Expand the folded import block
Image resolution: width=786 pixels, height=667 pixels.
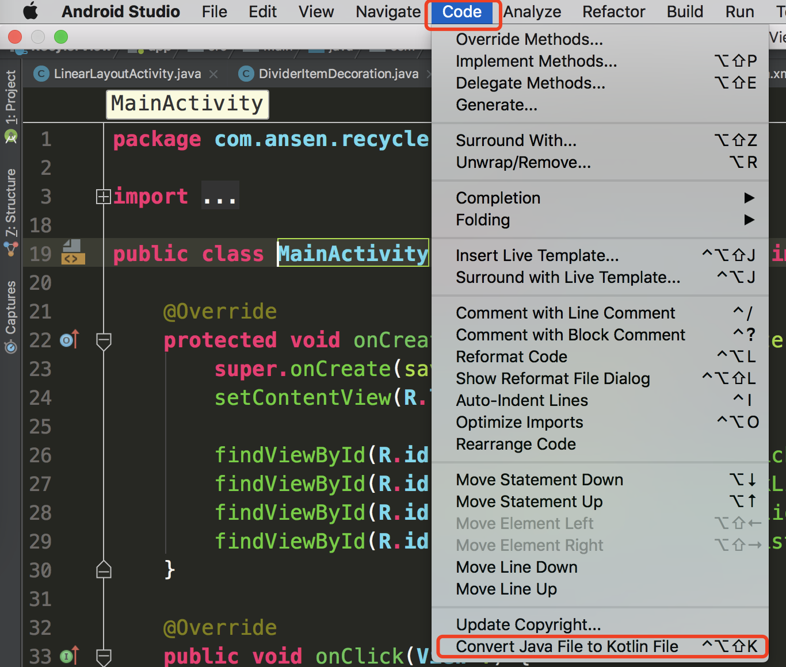[103, 197]
